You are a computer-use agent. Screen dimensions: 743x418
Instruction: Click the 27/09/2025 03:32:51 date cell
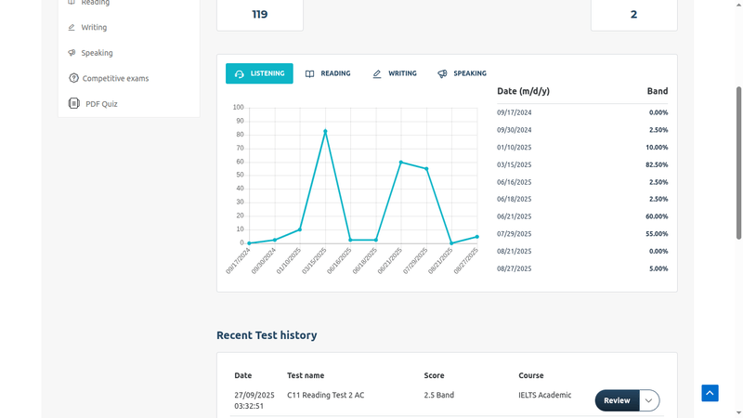click(x=254, y=400)
